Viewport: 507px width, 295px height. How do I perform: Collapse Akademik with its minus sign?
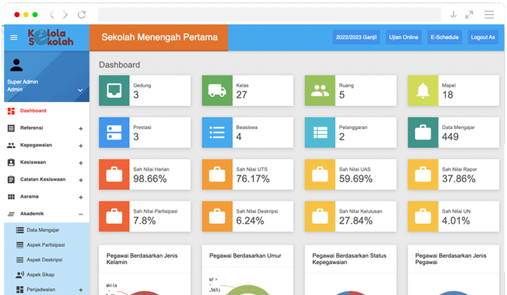81,214
